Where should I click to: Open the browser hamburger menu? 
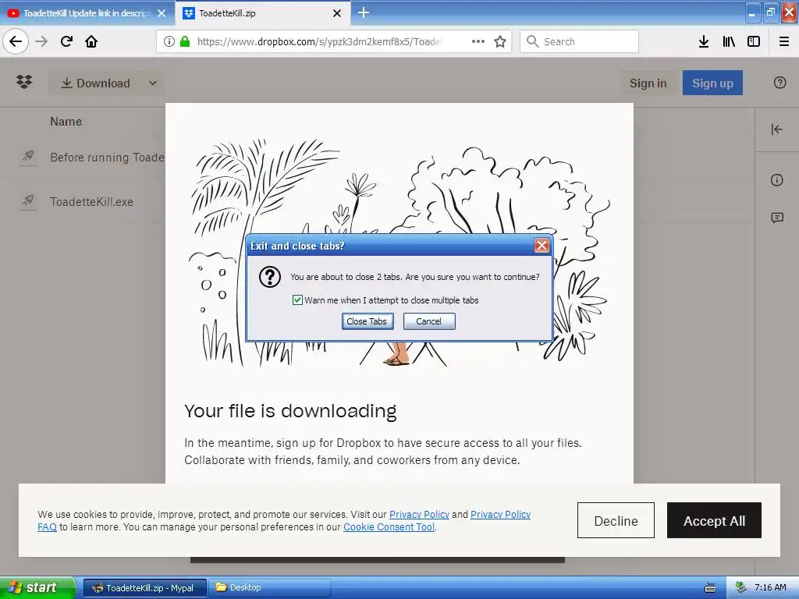pyautogui.click(x=784, y=41)
